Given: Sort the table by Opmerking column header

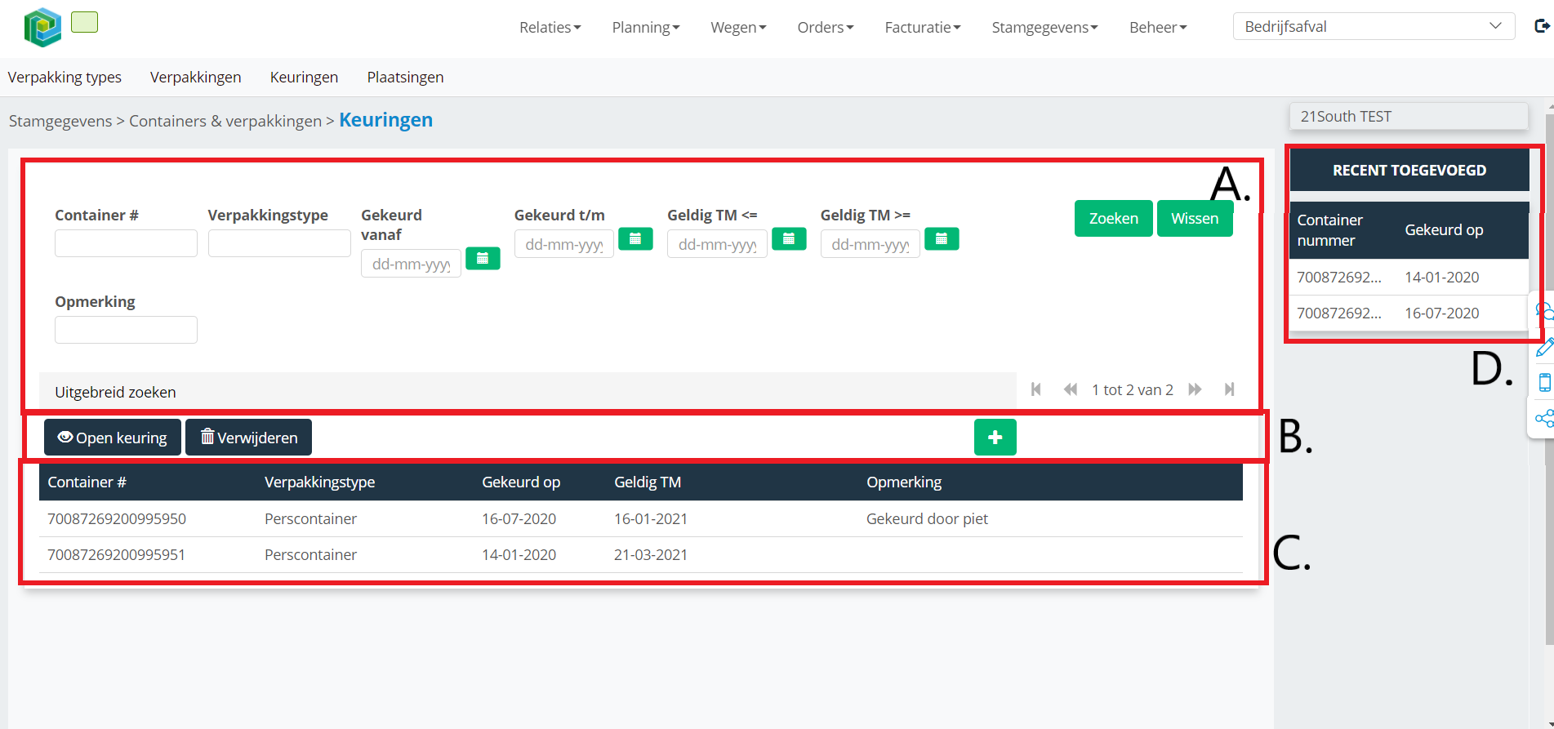Looking at the screenshot, I should click(x=904, y=482).
